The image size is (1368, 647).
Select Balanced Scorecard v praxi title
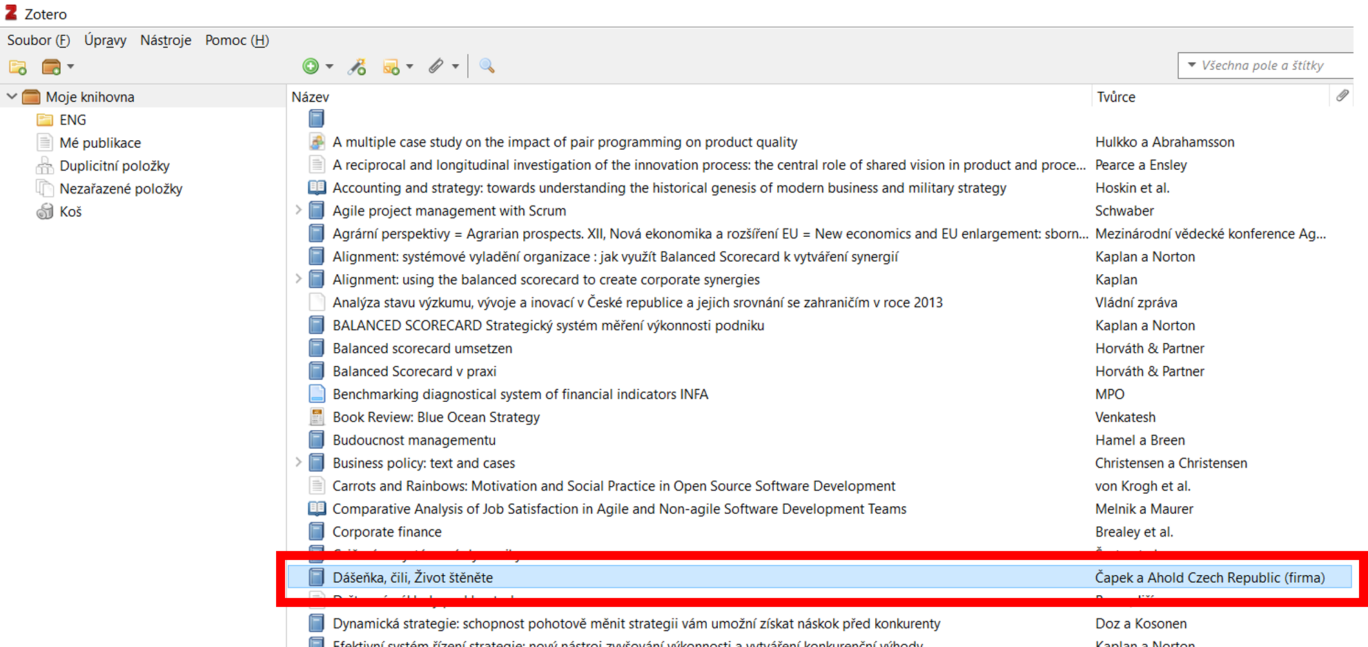pyautogui.click(x=414, y=371)
